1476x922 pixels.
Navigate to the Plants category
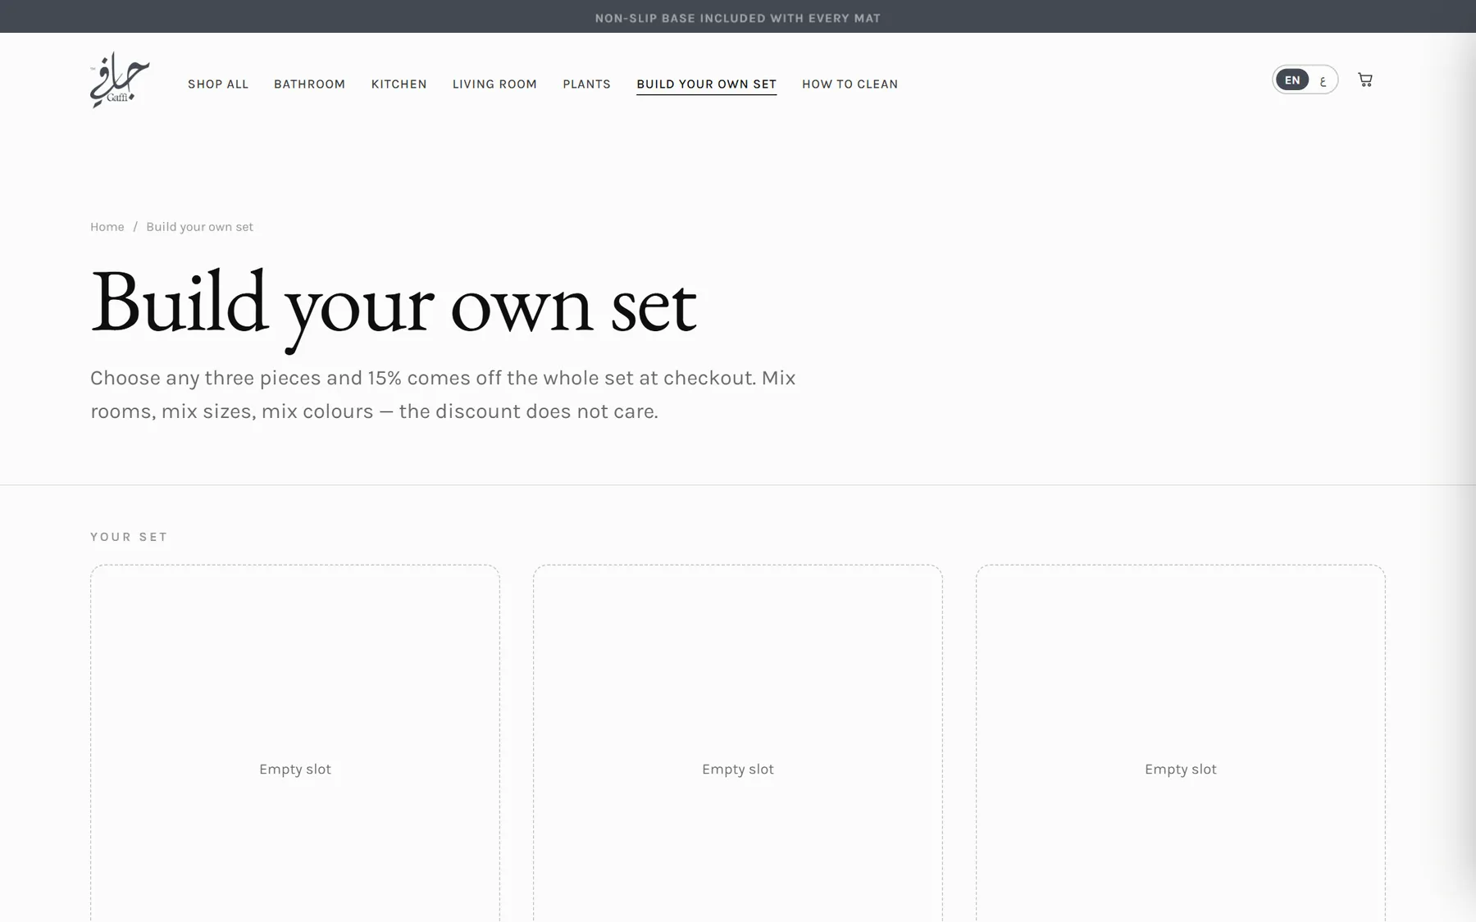click(587, 84)
